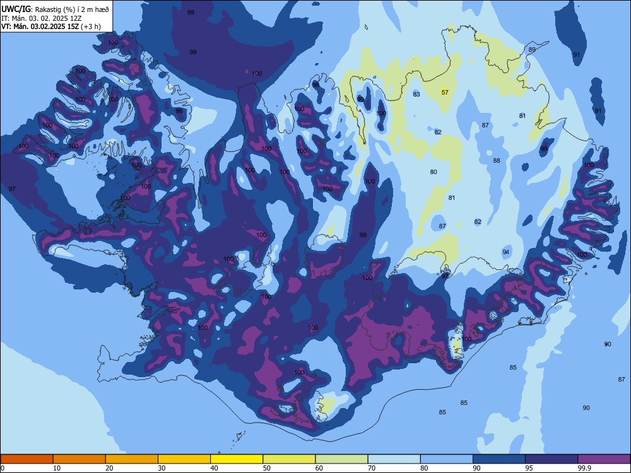Click the purple above-99.9 legend color segment
The height and width of the screenshot is (473, 631).
[604, 459]
